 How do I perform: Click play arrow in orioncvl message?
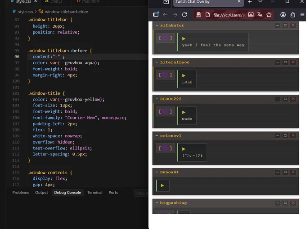coord(184,149)
